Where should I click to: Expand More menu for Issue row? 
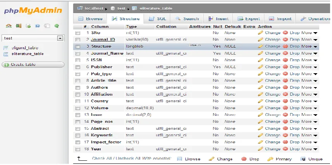coord(309,115)
